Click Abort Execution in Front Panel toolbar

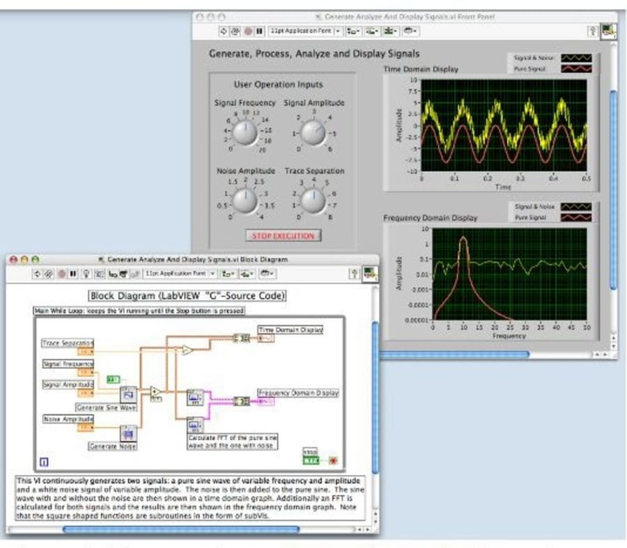click(248, 31)
